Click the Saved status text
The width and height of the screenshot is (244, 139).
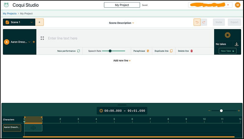(x=145, y=5)
